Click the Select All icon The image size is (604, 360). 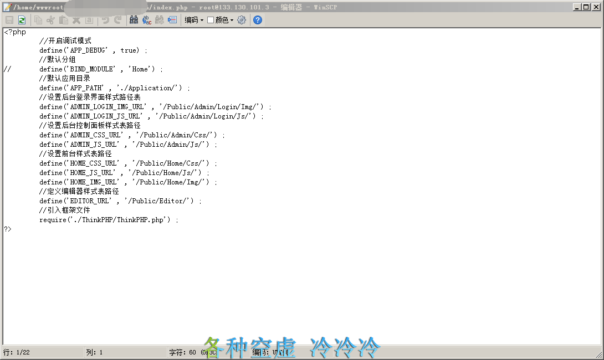pyautogui.click(x=89, y=20)
